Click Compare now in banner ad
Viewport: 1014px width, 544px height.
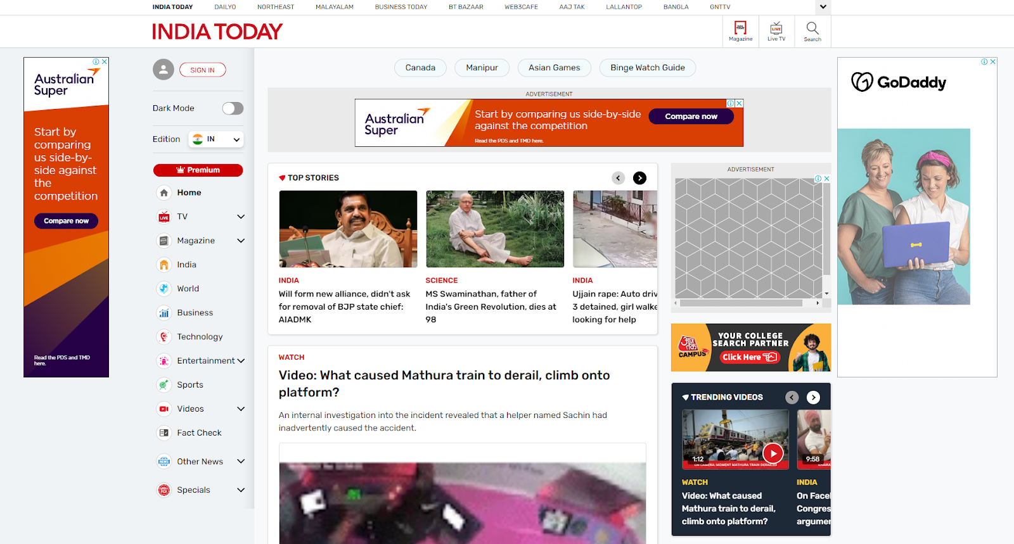[x=691, y=117]
